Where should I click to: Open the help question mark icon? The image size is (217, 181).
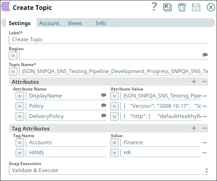click(154, 7)
